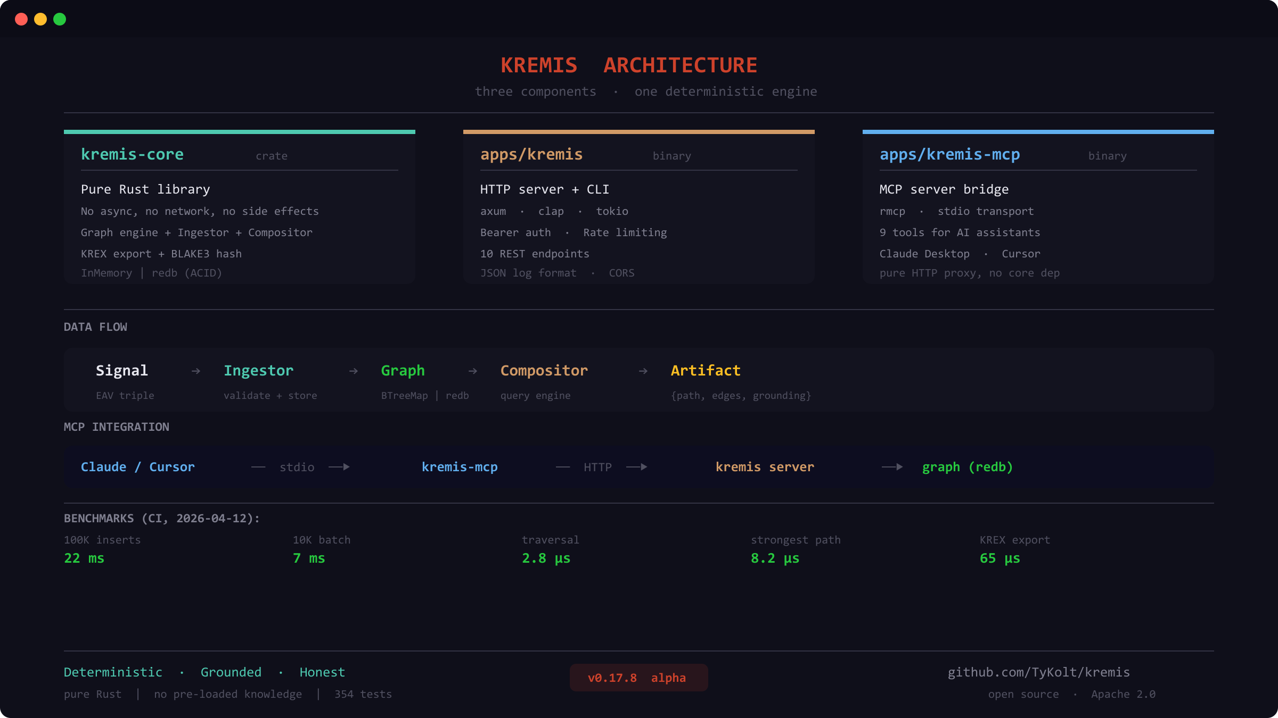Image resolution: width=1278 pixels, height=718 pixels.
Task: Click the HTTP arrow after kremis-mcp
Action: click(637, 467)
